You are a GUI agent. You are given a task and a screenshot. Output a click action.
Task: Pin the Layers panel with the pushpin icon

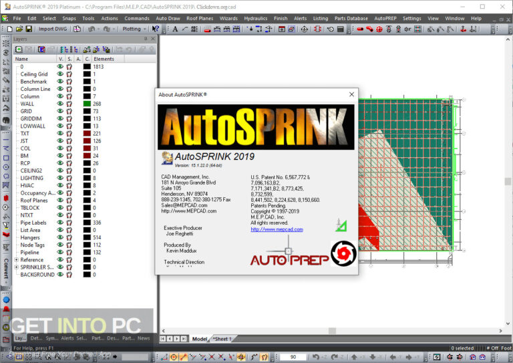[x=146, y=39]
